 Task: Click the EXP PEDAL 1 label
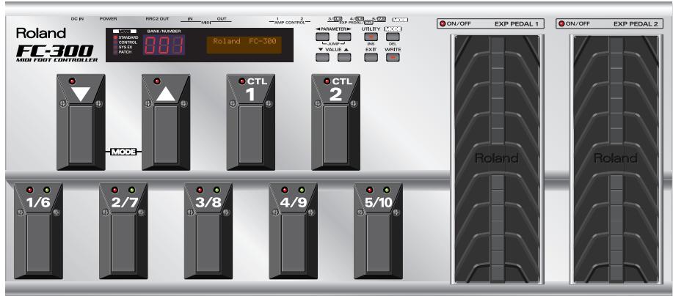517,24
